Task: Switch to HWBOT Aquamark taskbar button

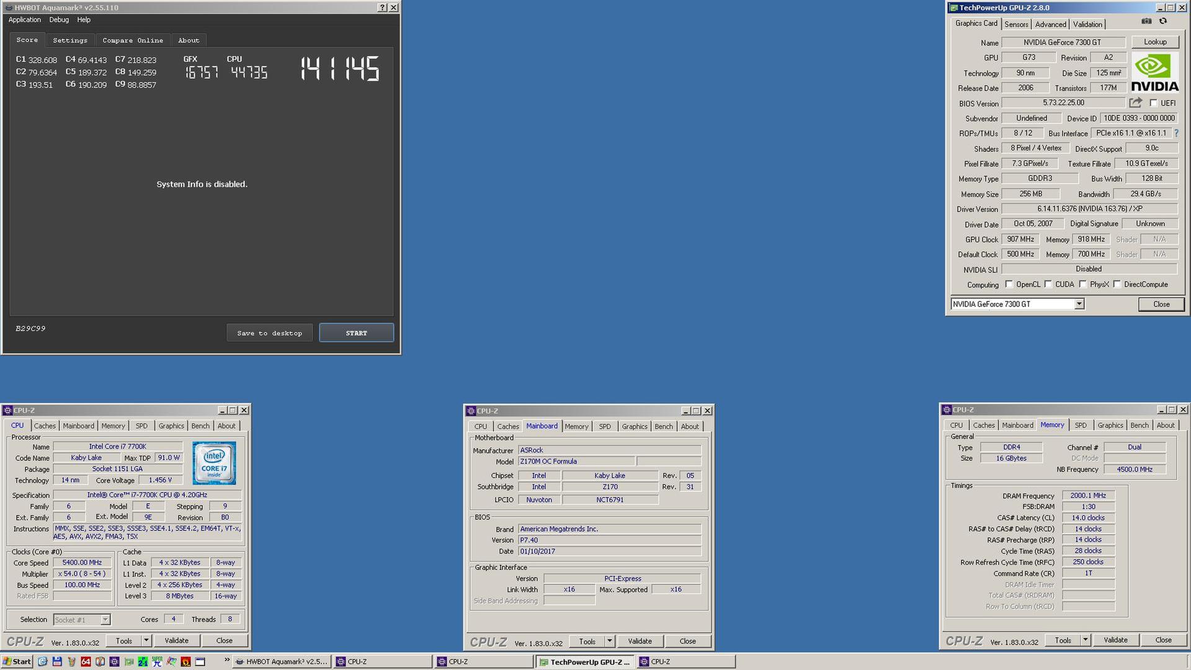Action: [x=282, y=661]
